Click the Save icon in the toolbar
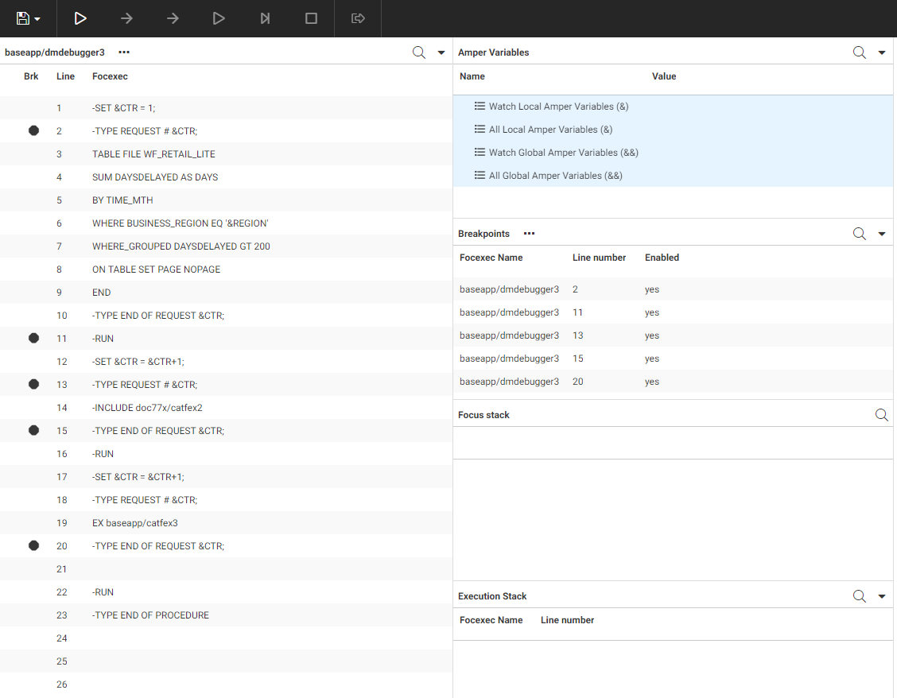 [x=22, y=18]
